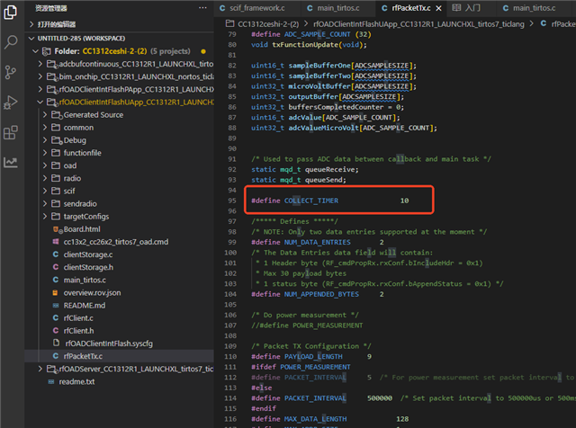Open clientStorage.c in the file tree

[88, 254]
